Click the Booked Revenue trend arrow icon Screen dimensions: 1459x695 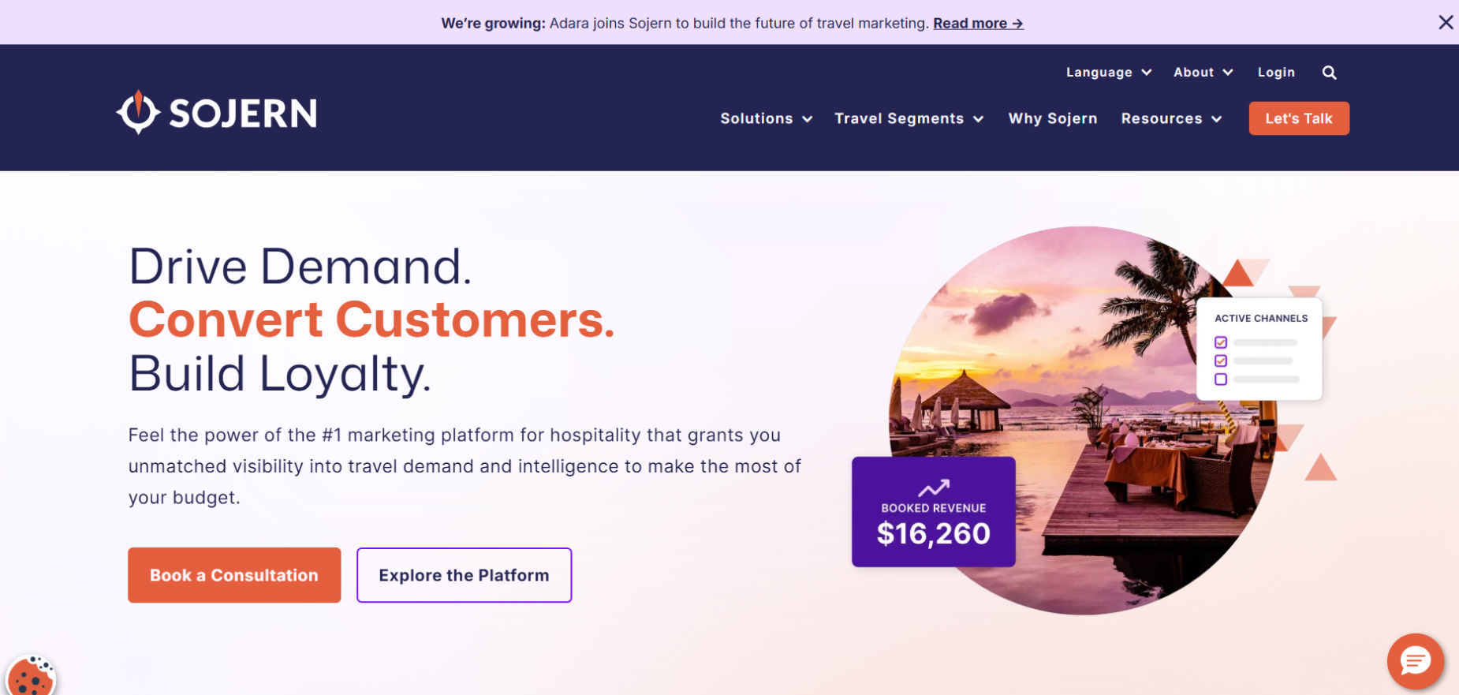click(933, 488)
